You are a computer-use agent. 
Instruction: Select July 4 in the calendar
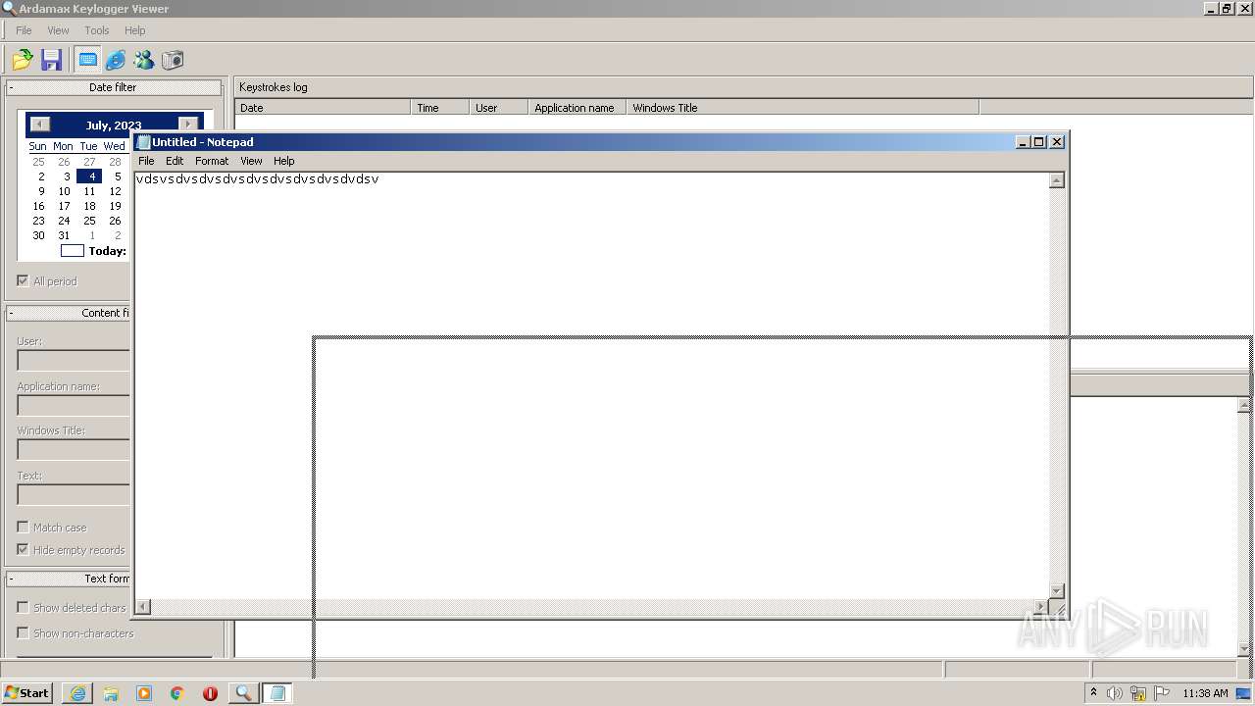click(x=90, y=176)
